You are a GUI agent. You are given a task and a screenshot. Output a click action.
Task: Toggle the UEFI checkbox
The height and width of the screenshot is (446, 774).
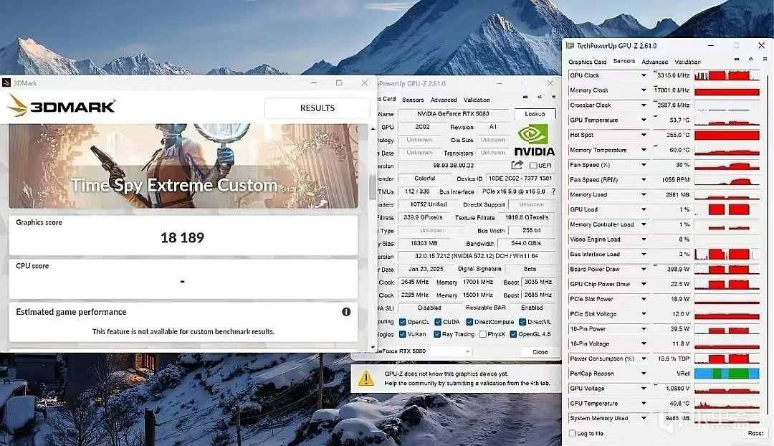[x=533, y=166]
